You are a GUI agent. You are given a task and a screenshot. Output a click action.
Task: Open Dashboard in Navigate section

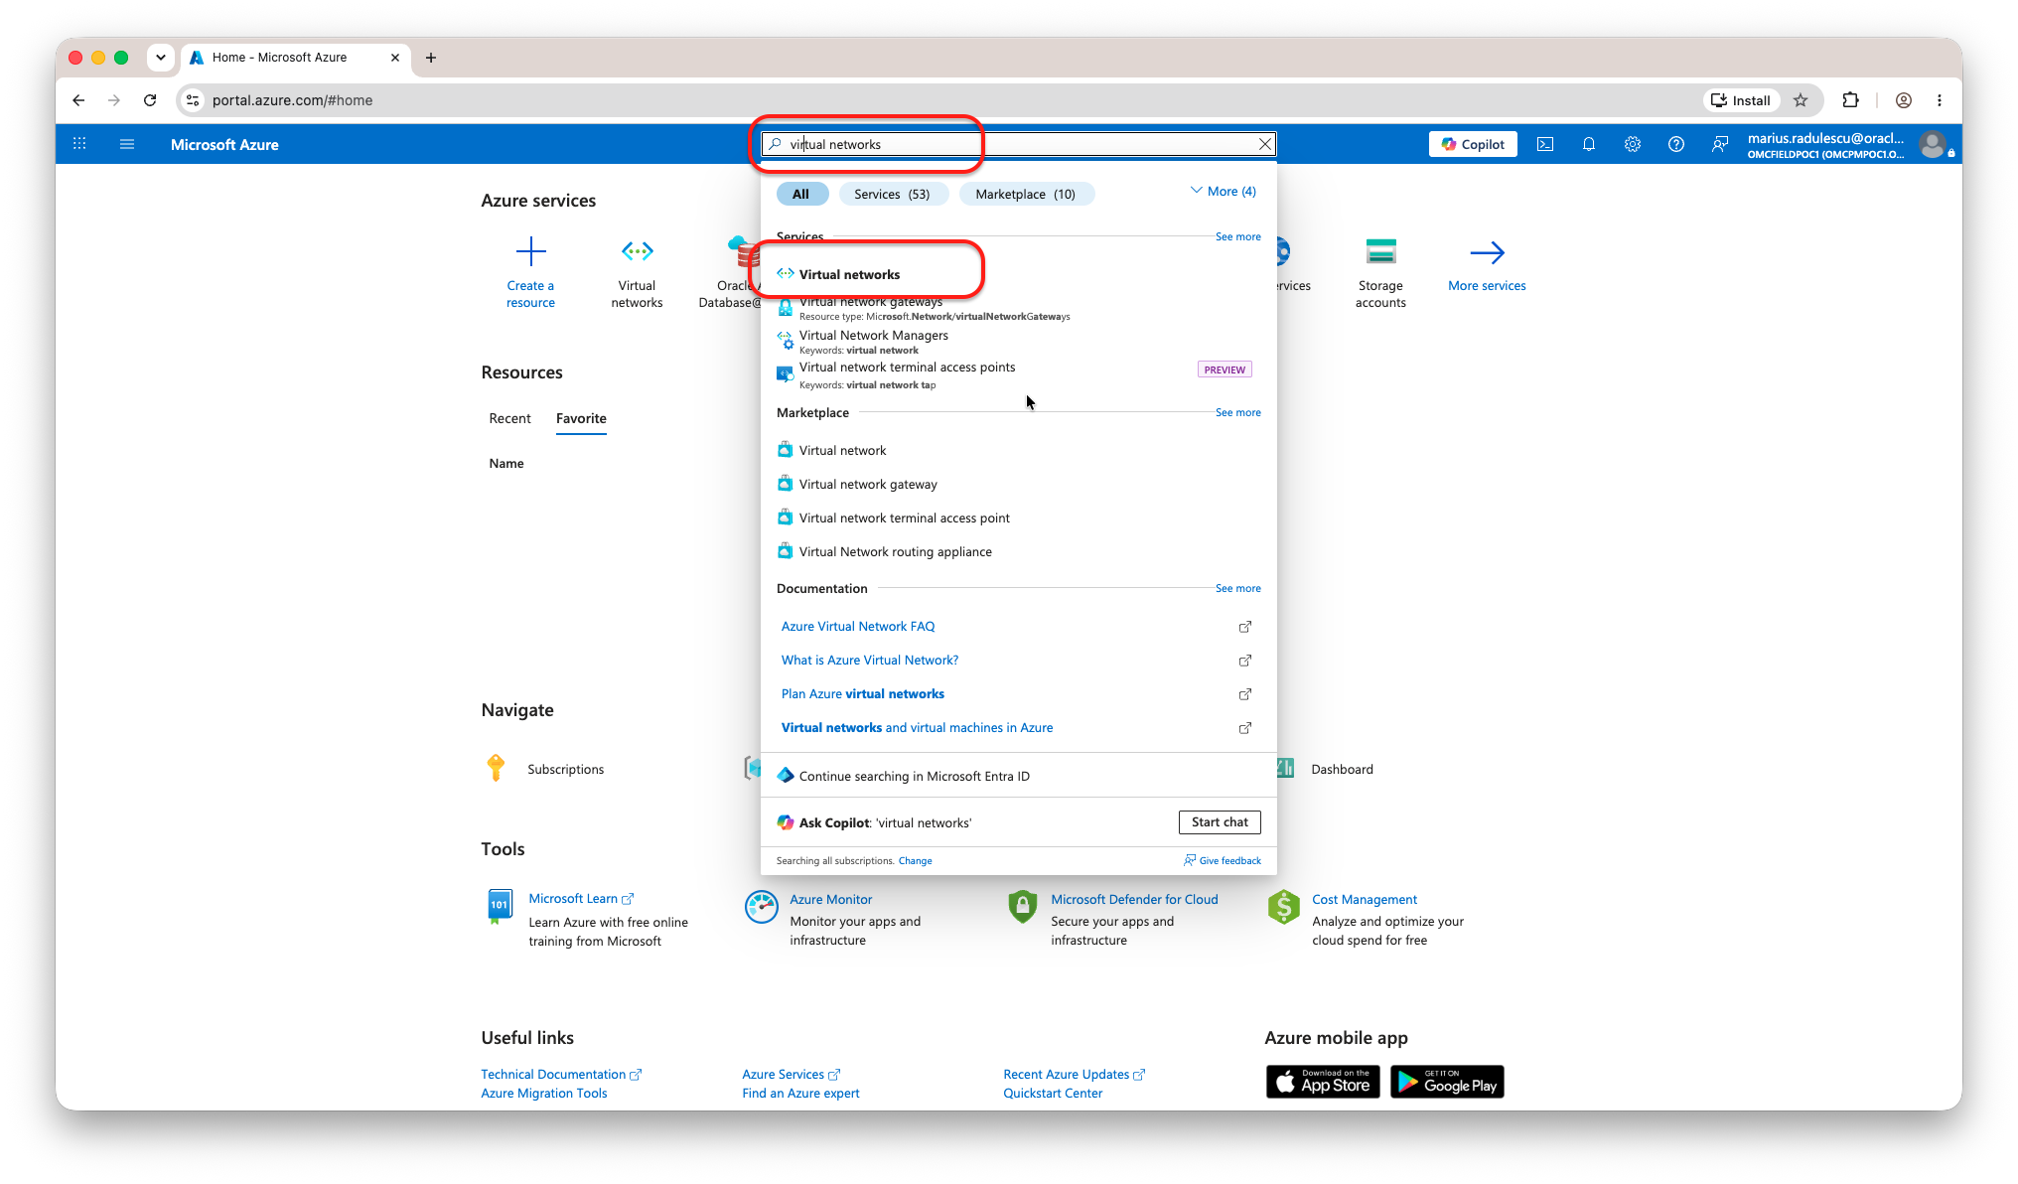click(1342, 769)
